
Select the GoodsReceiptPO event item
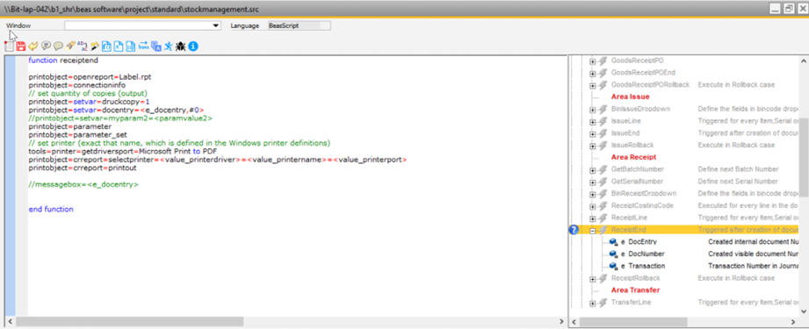(637, 61)
